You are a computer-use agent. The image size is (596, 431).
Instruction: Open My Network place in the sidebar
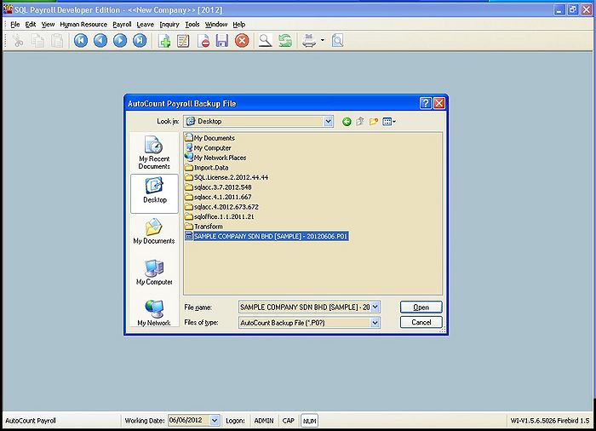[154, 314]
